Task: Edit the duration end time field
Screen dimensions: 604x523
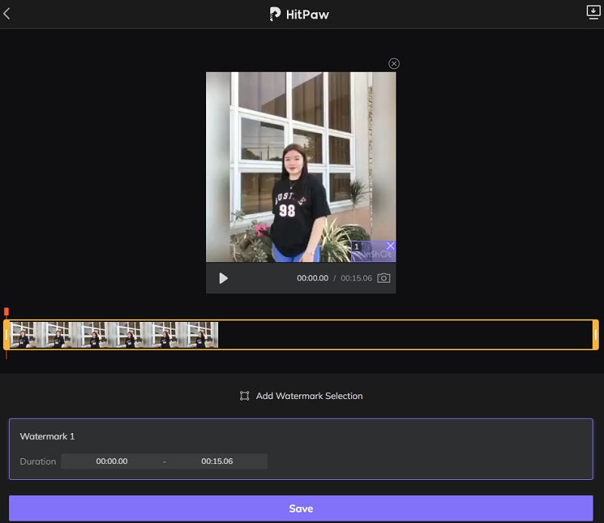Action: coord(217,461)
